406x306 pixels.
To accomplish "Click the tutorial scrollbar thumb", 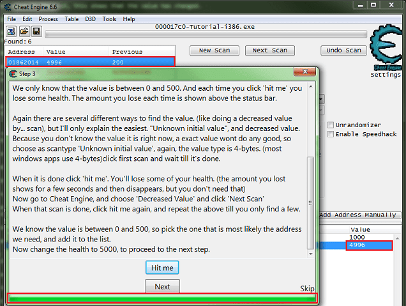I will pos(310,203).
